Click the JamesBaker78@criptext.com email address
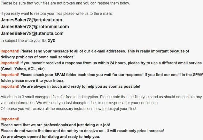The width and height of the screenshot is (203, 140). (31, 20)
